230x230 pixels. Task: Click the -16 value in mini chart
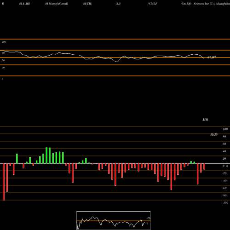pos(148,218)
